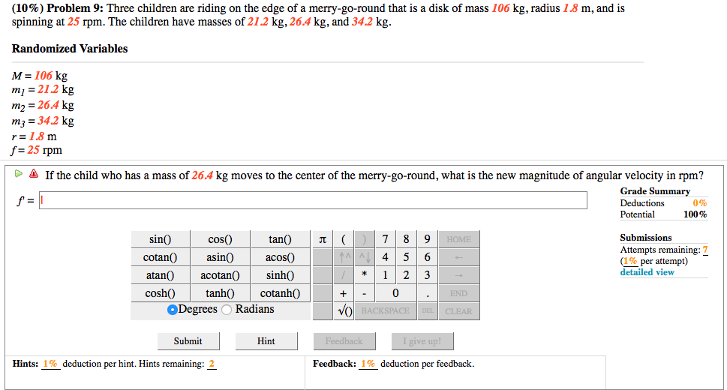Image resolution: width=727 pixels, height=390 pixels.
Task: Click keypad digit 2
Action: [x=406, y=275]
